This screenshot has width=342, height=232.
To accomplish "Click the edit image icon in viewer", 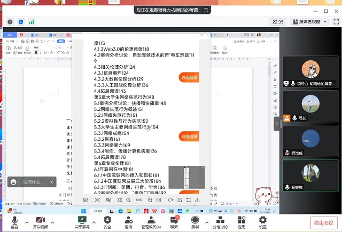I will [x=180, y=200].
